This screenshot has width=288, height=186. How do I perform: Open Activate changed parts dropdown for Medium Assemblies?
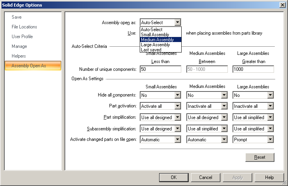click(207, 140)
